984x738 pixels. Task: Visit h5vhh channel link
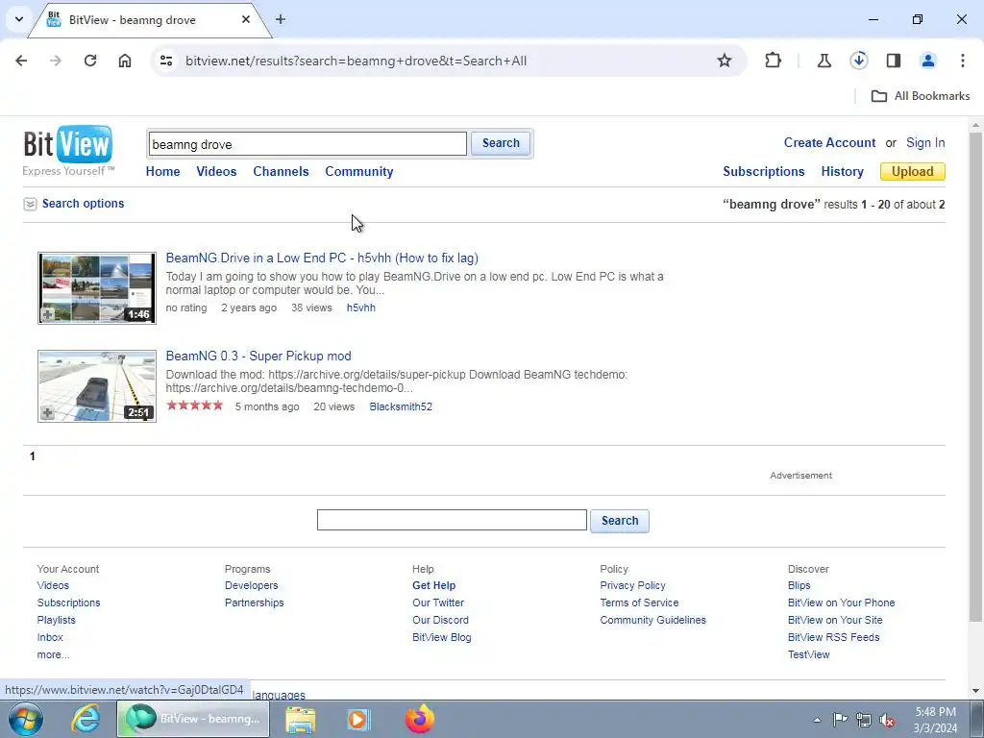(x=361, y=307)
